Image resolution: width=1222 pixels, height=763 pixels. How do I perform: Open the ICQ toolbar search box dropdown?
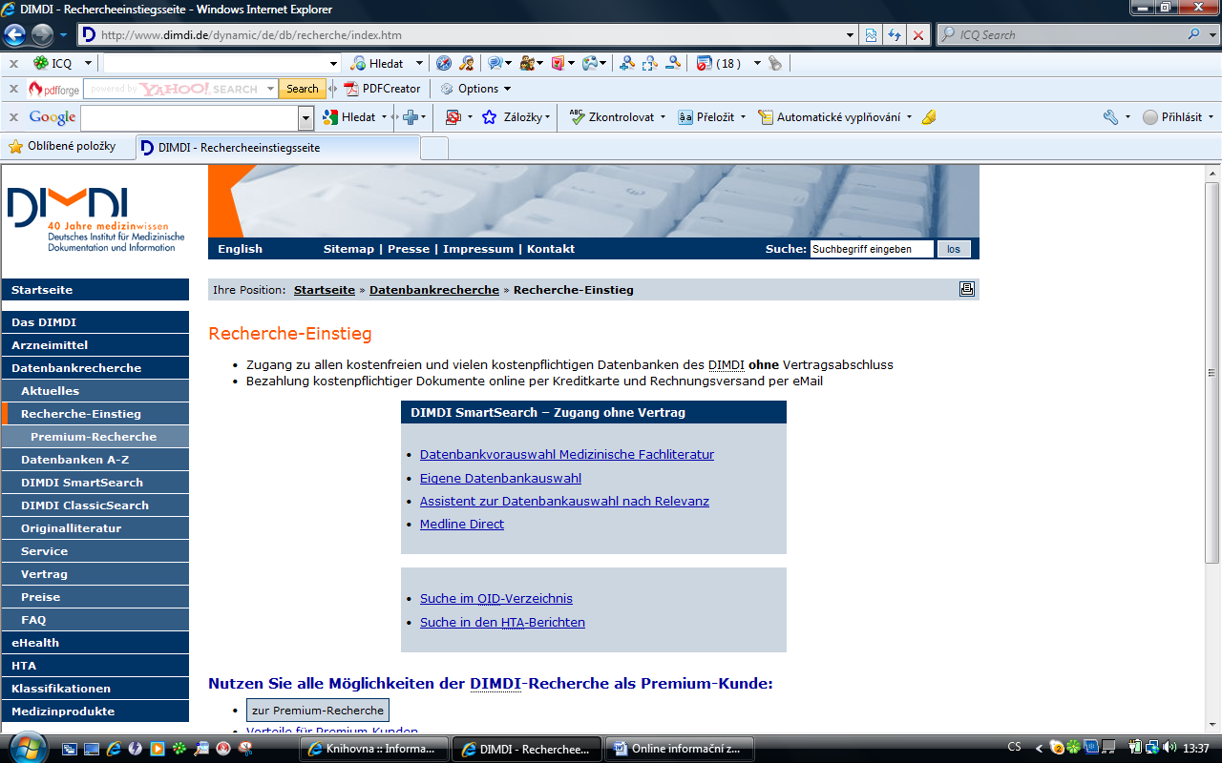(x=333, y=64)
